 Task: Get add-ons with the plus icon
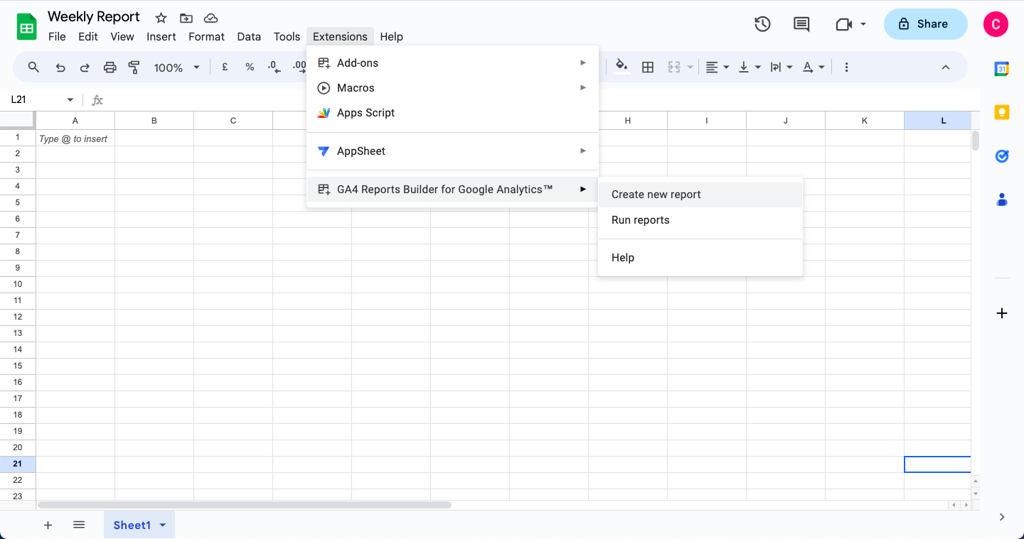pos(1002,313)
